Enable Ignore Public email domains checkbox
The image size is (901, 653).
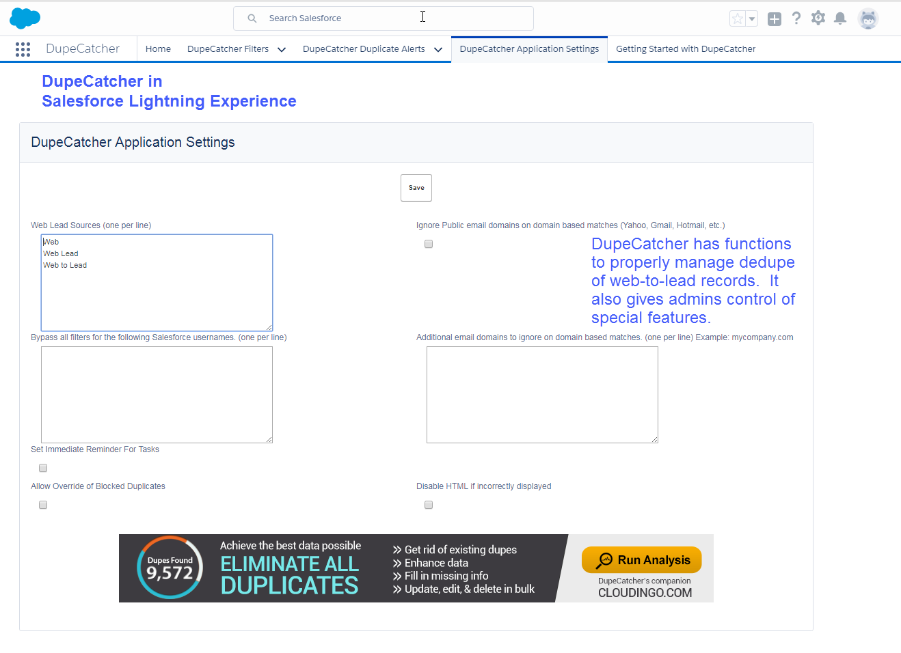[429, 244]
